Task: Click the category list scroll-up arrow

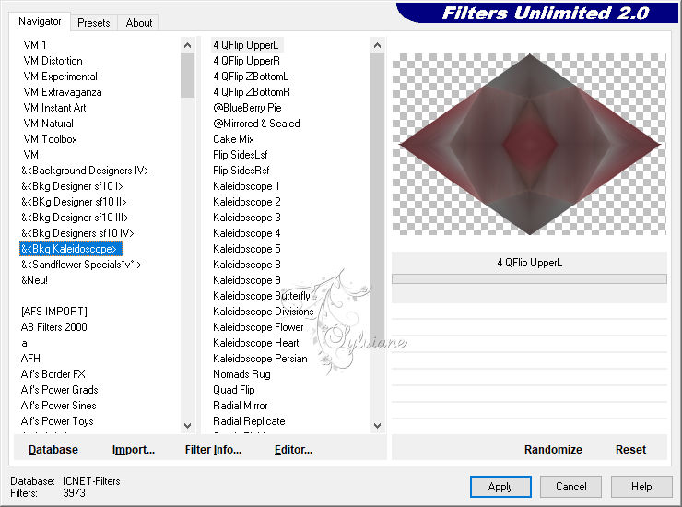Action: [x=187, y=45]
